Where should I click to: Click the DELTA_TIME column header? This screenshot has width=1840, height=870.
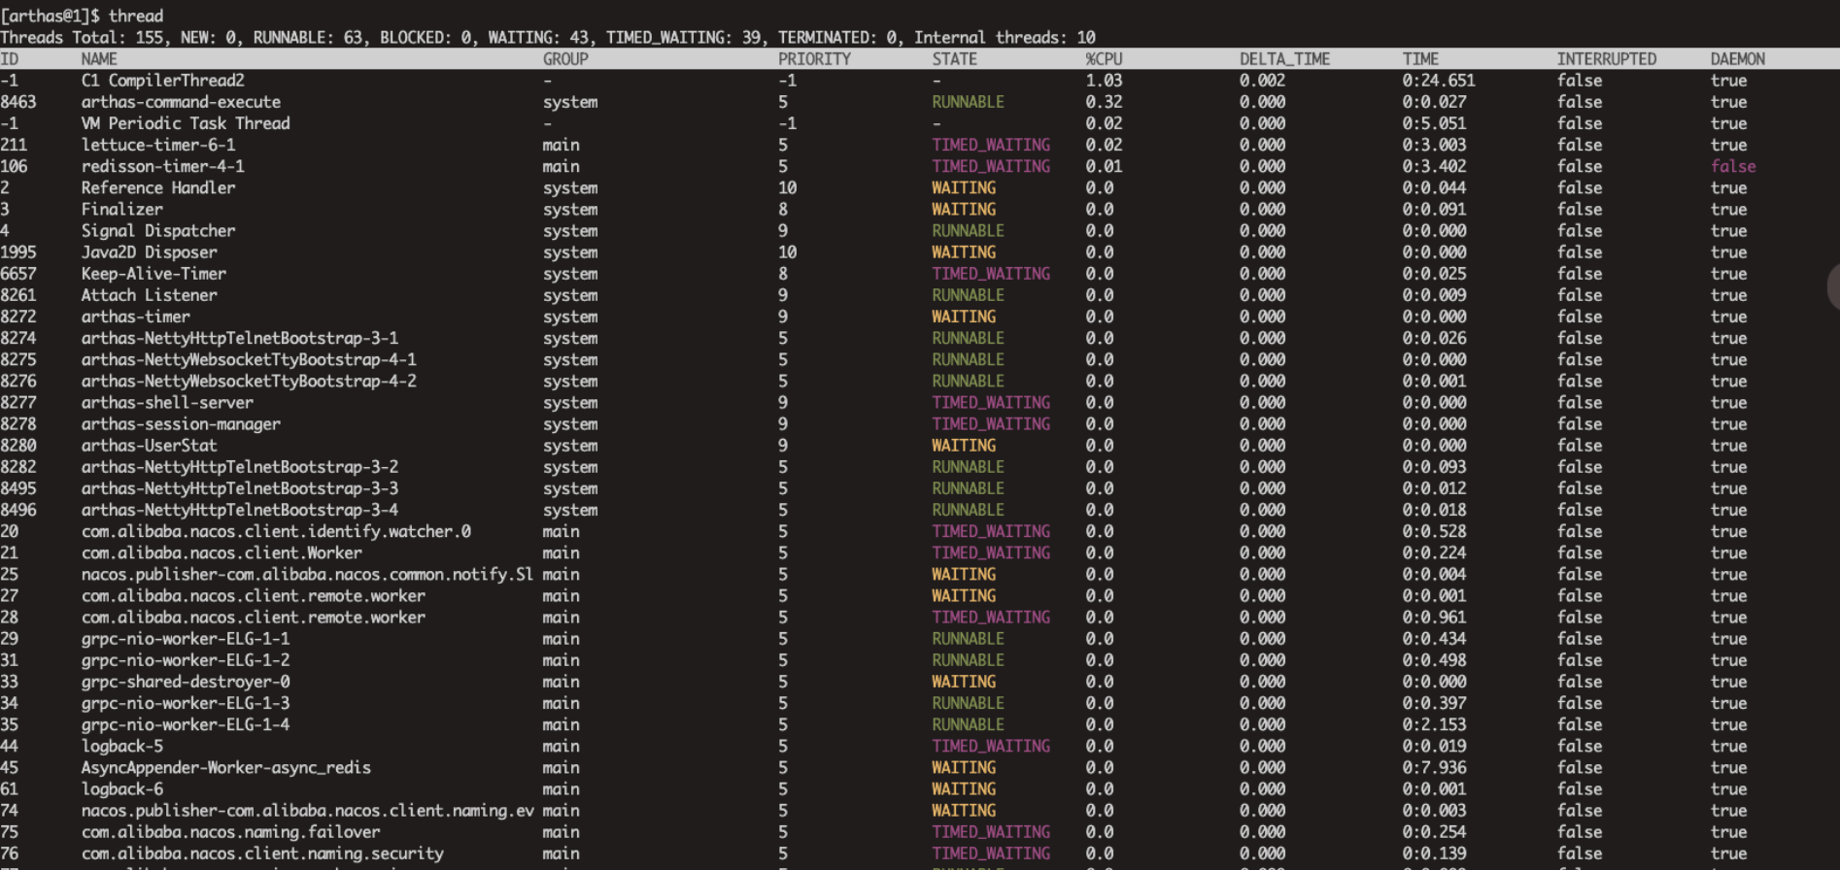[1284, 59]
